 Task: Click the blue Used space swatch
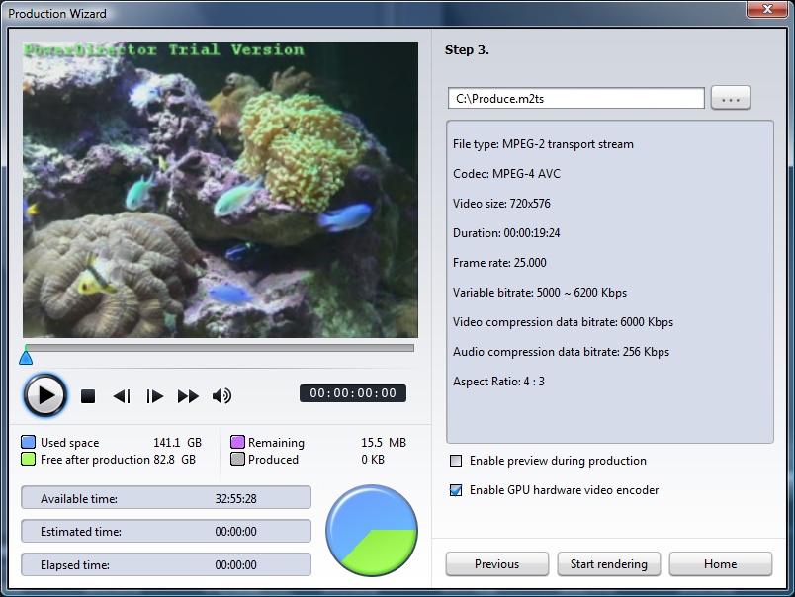[x=28, y=442]
